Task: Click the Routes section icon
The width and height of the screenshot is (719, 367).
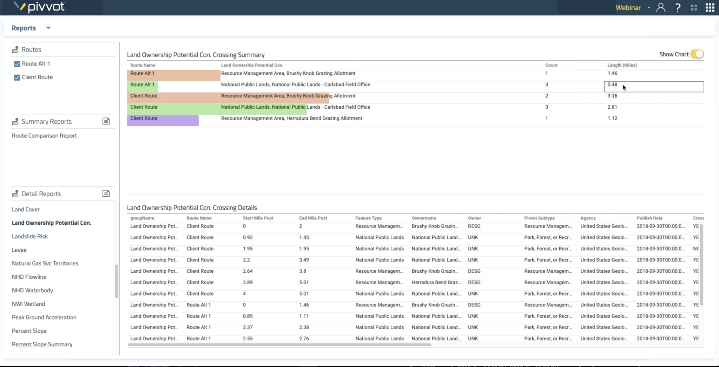Action: coord(15,49)
